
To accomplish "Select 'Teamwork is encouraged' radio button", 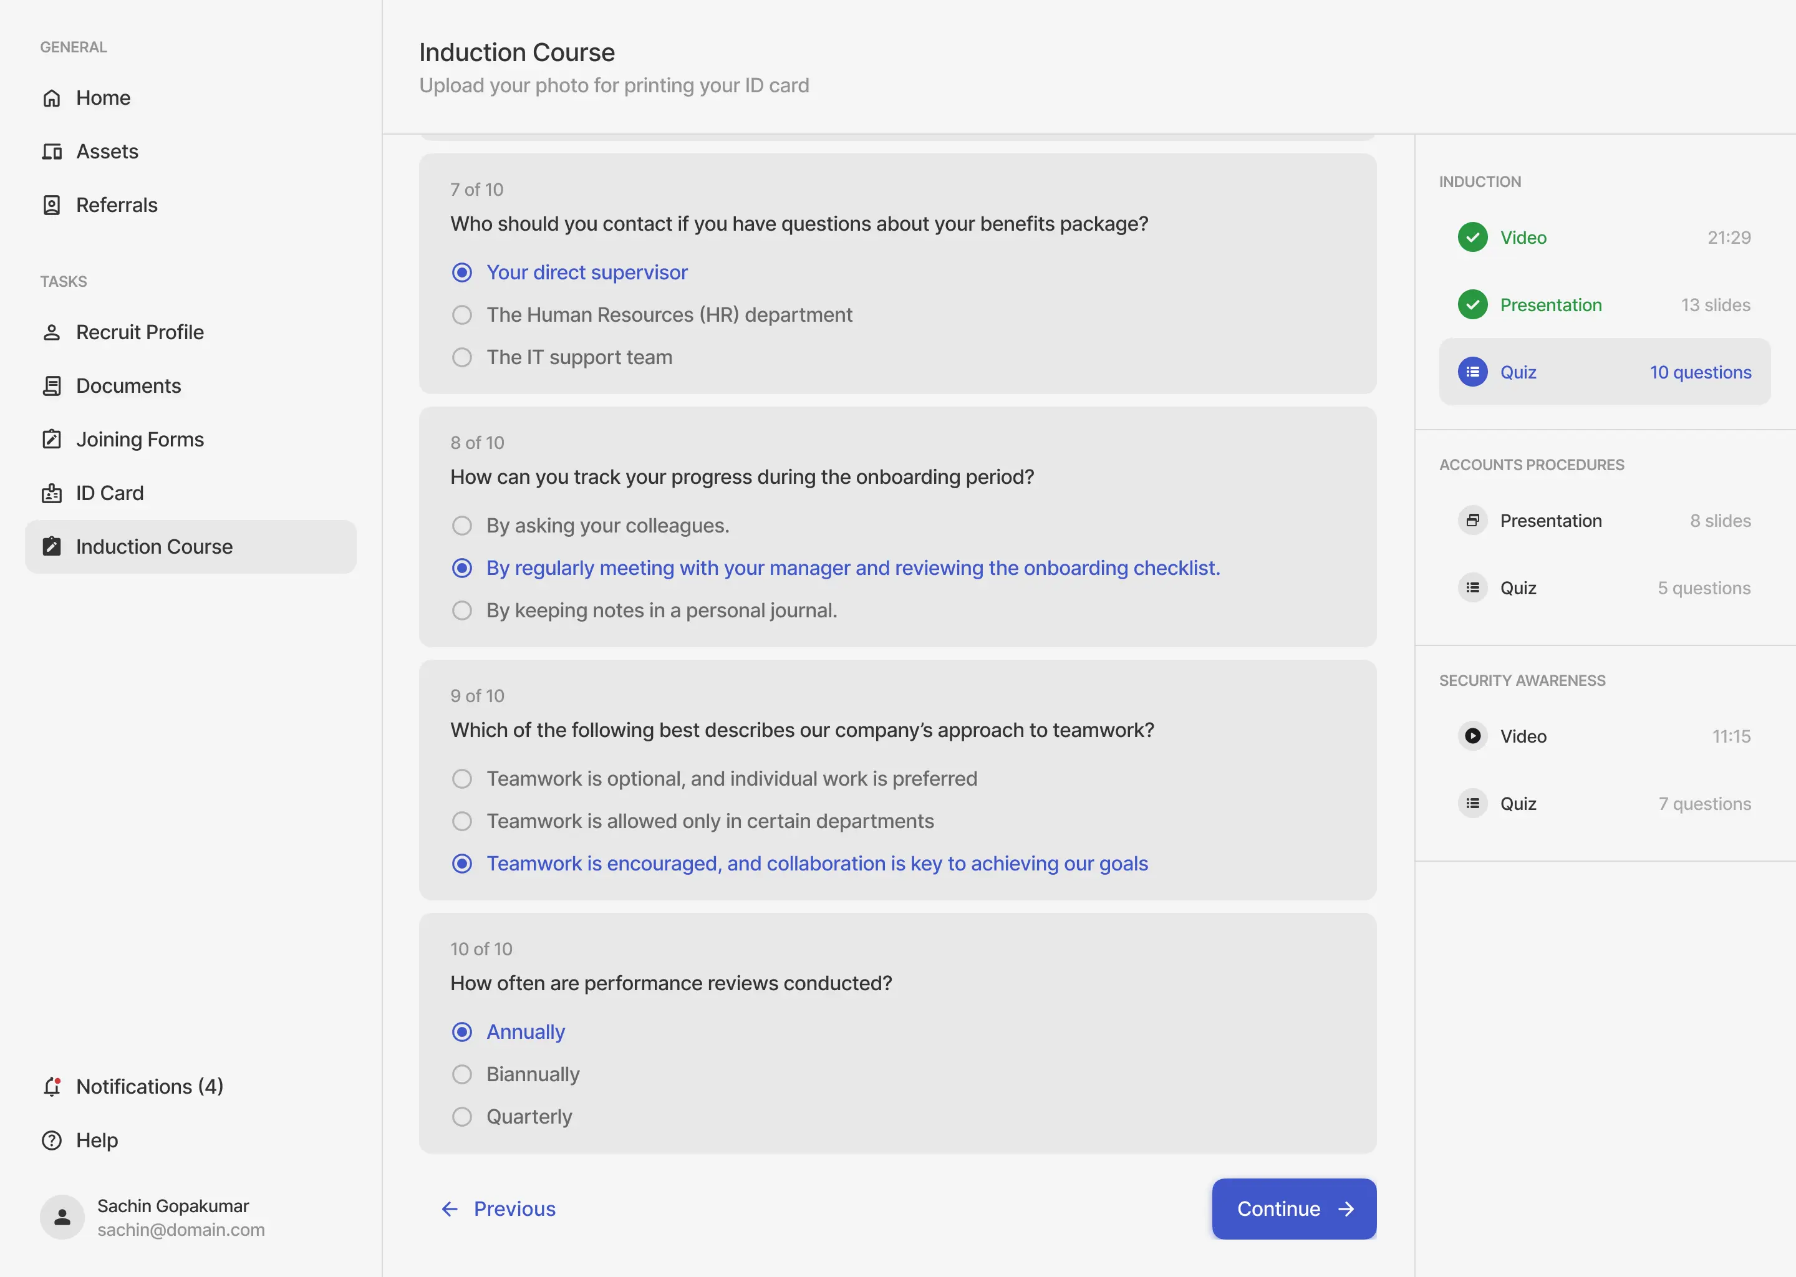I will (x=462, y=864).
